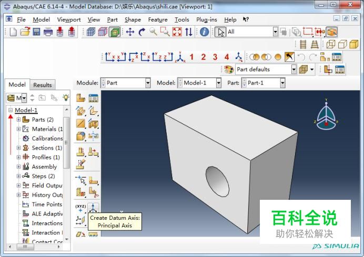Select the Pan View tool
The width and height of the screenshot is (364, 257).
[x=130, y=31]
